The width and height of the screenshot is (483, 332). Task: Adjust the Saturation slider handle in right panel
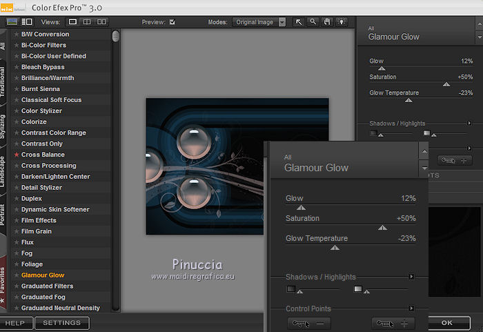[x=446, y=84]
